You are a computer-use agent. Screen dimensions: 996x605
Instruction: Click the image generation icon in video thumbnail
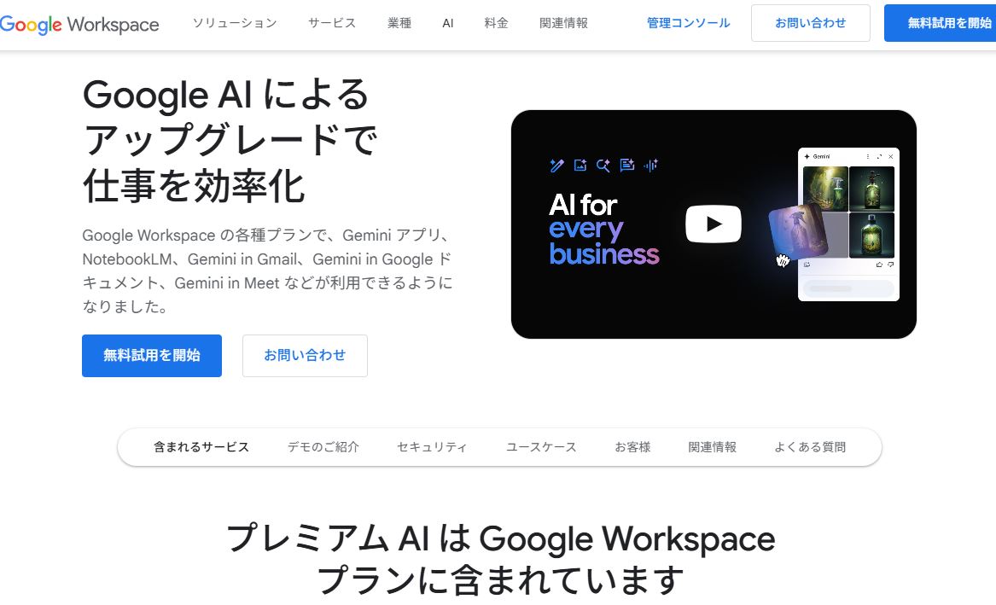point(580,165)
